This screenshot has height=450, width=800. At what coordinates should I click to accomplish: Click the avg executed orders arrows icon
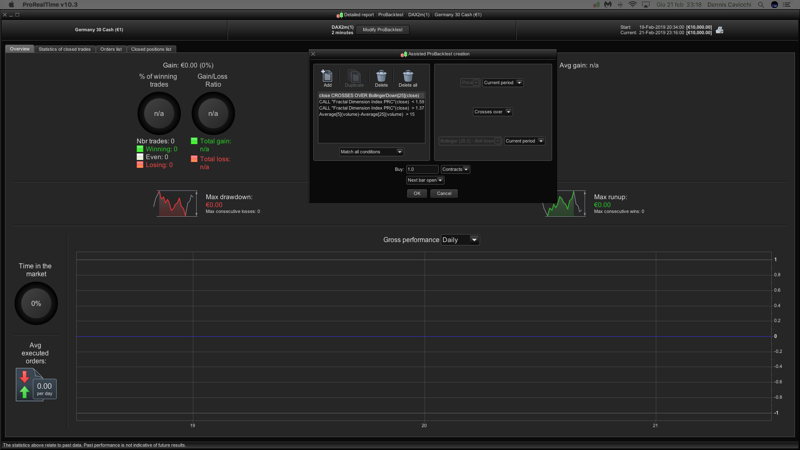(x=25, y=385)
